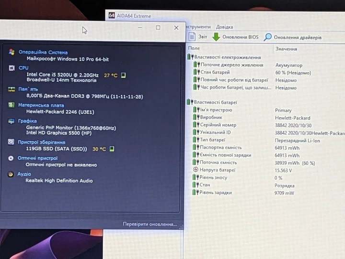345x259 pixels.
Task: Click battery icon beside Серійний номер
Action: point(196,124)
